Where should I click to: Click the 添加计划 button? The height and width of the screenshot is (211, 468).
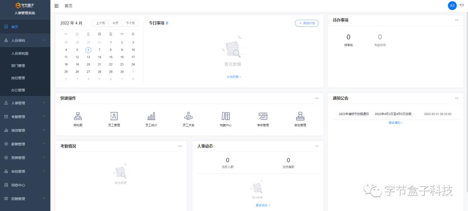click(x=307, y=23)
